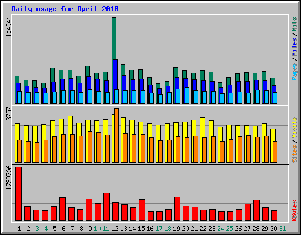Select day number 20 on the x-axis
The height and width of the screenshot is (235, 301).
(185, 229)
